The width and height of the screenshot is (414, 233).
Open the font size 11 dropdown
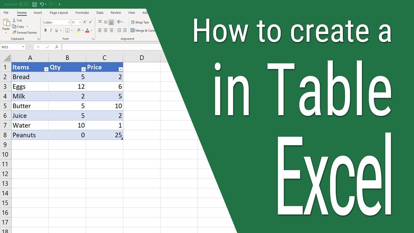(80, 22)
